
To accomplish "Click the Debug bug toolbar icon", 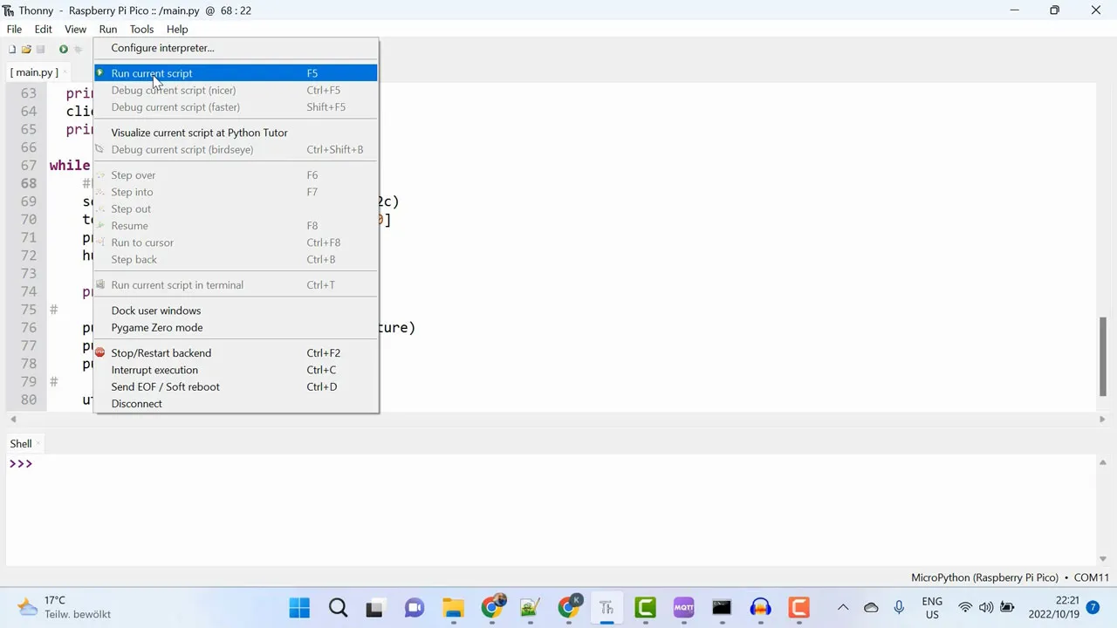I will coord(78,50).
